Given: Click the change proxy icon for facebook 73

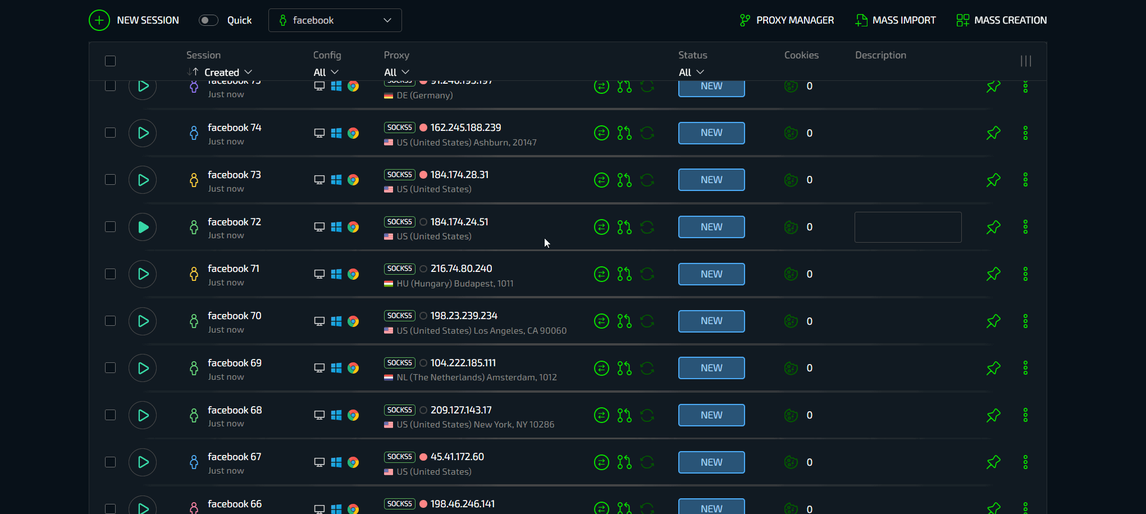Looking at the screenshot, I should tap(601, 180).
